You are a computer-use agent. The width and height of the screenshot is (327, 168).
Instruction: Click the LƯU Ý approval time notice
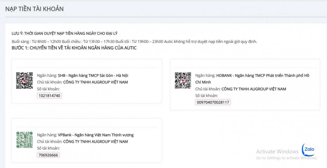coord(64,33)
